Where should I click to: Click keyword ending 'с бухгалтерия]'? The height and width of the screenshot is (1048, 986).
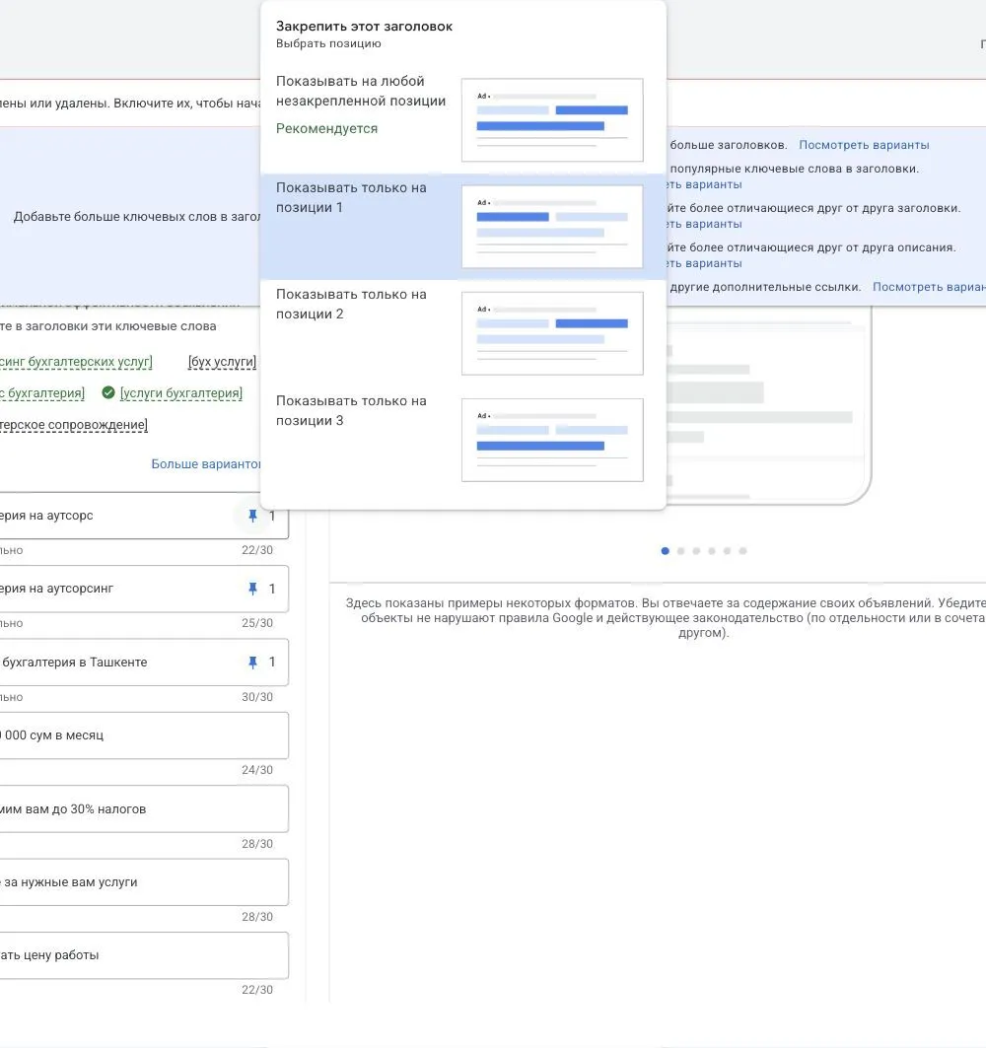point(42,393)
